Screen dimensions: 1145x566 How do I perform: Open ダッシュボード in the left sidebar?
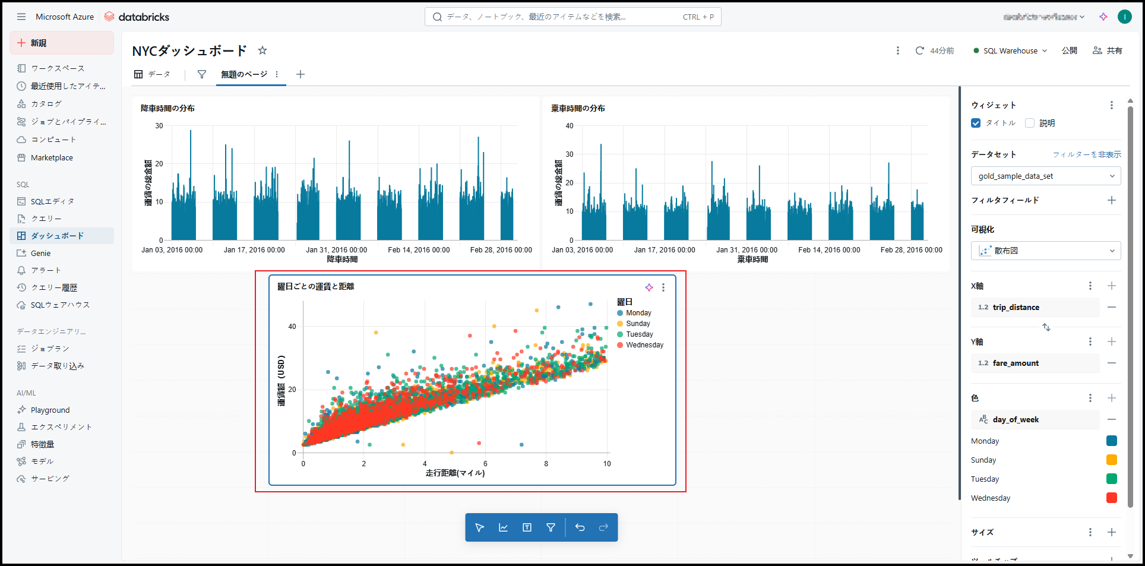[x=57, y=236]
